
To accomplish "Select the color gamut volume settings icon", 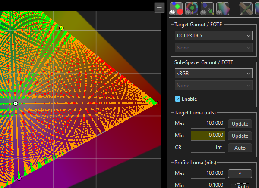I will click(223, 8).
